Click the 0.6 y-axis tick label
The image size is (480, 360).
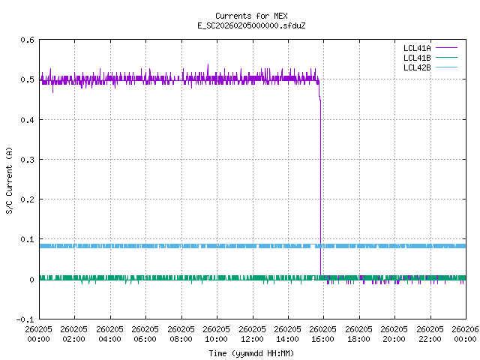tap(26, 40)
